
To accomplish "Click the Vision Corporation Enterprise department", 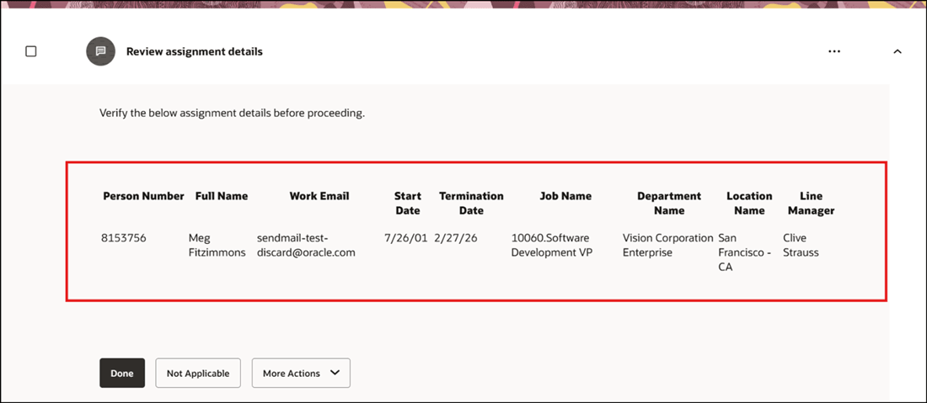I will (668, 246).
